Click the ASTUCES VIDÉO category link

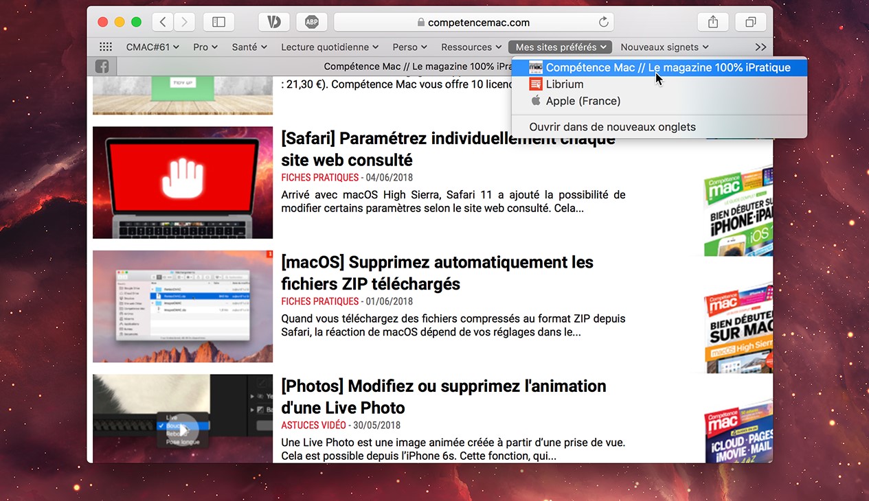[313, 425]
